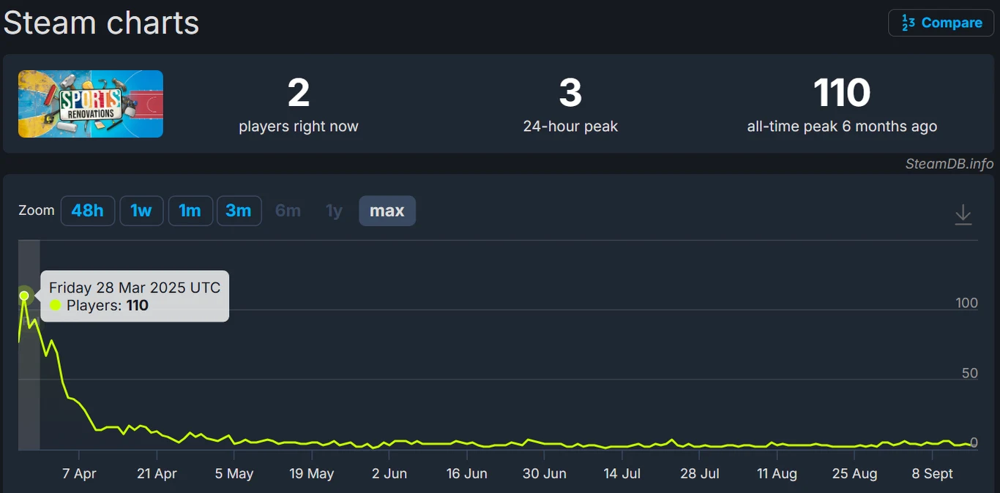Click the '2 Jun' axis label
The height and width of the screenshot is (493, 1000).
(389, 473)
